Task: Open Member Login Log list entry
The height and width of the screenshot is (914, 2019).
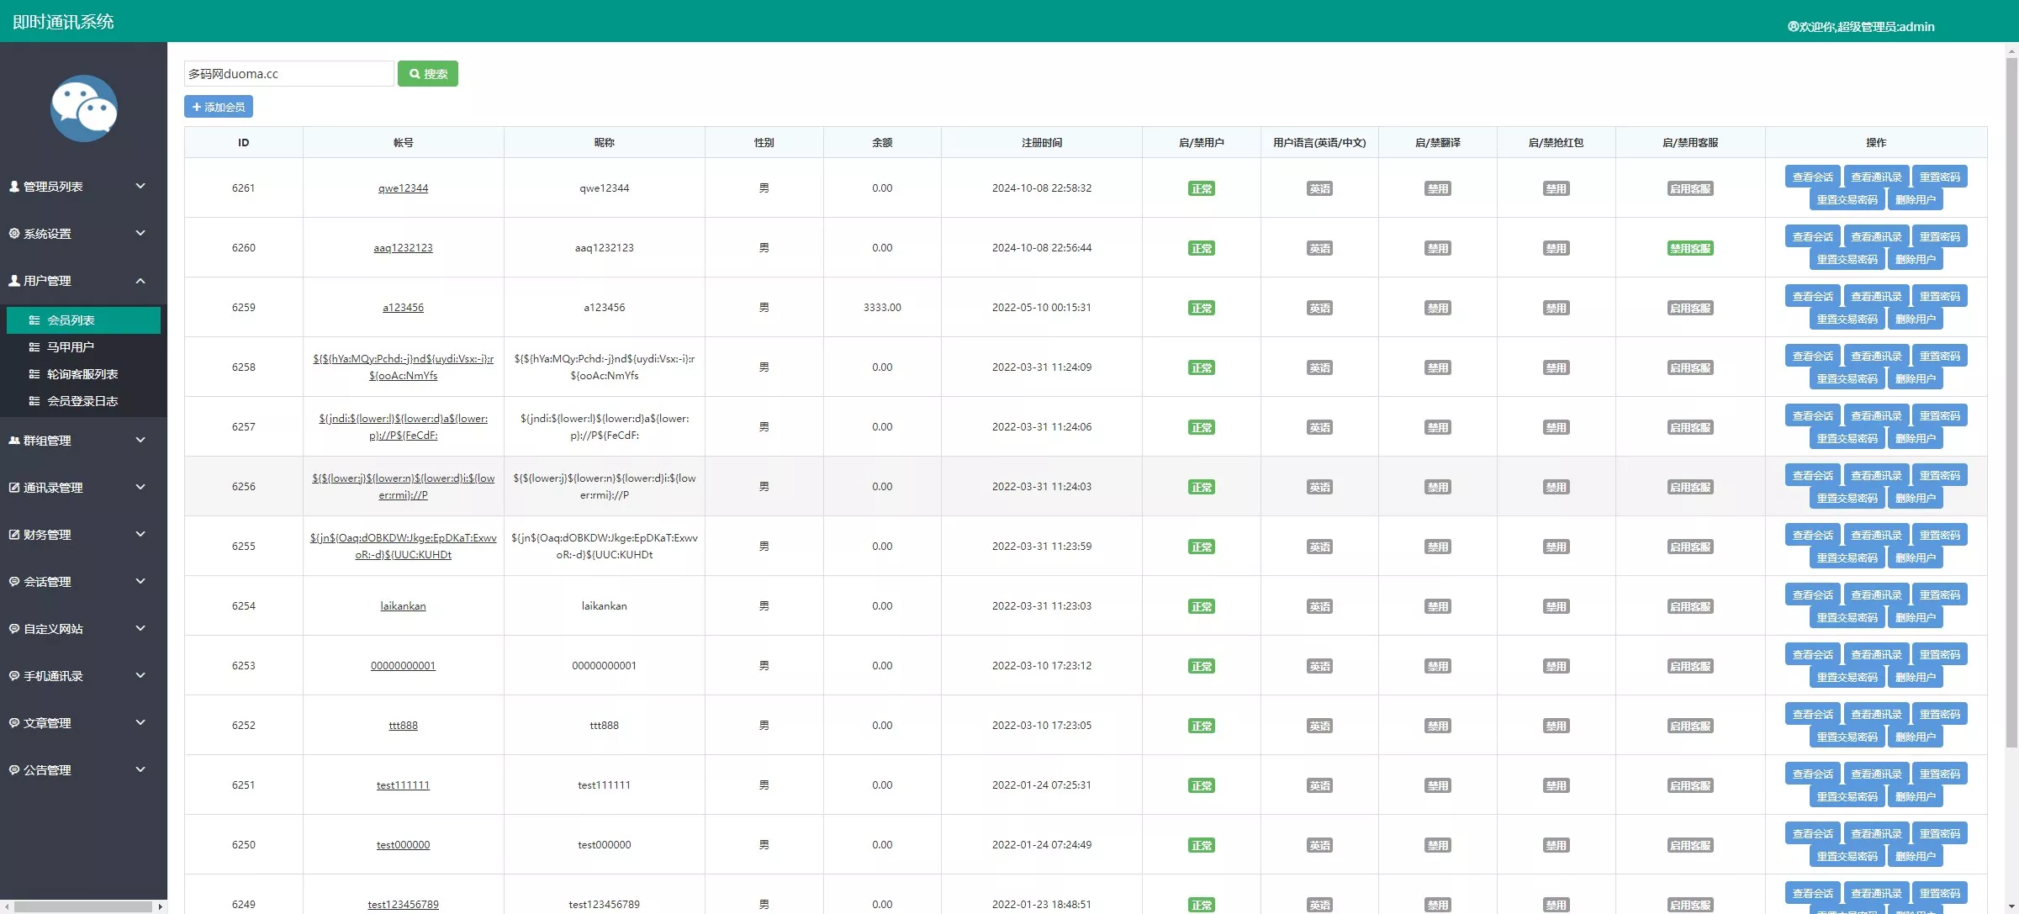Action: click(x=82, y=401)
